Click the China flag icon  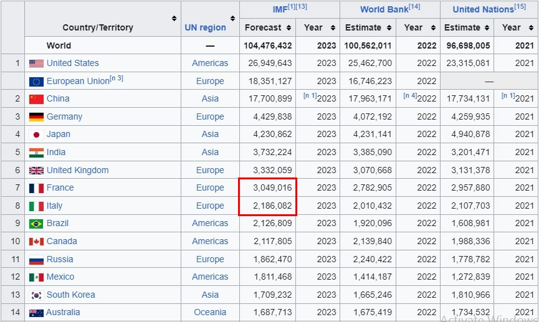click(x=36, y=99)
